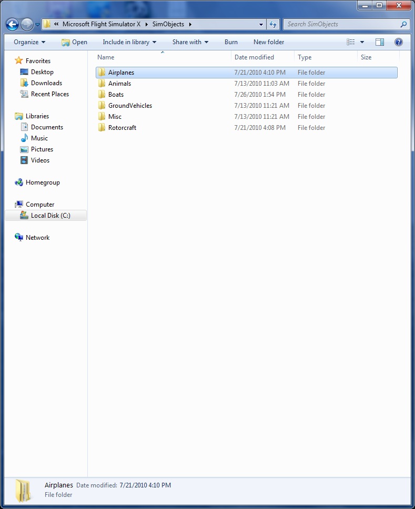Select the Rotorcraft folder icon

[x=102, y=127]
